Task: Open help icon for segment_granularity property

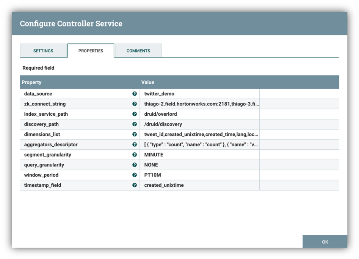Action: pyautogui.click(x=135, y=155)
